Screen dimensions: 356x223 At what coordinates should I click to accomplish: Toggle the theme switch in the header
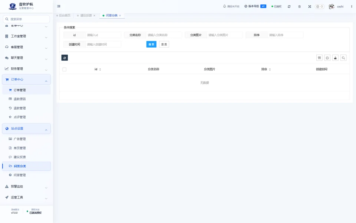(319, 7)
